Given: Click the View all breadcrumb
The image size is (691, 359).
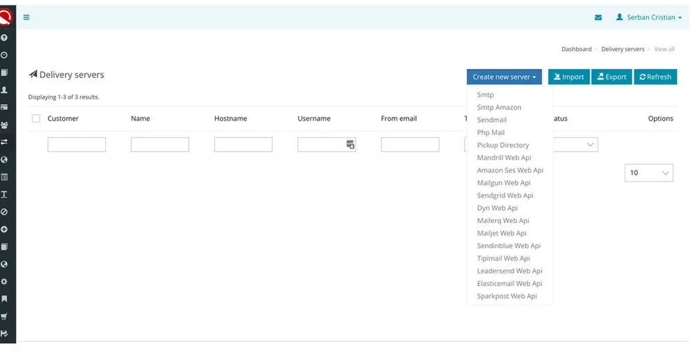Looking at the screenshot, I should click(664, 49).
